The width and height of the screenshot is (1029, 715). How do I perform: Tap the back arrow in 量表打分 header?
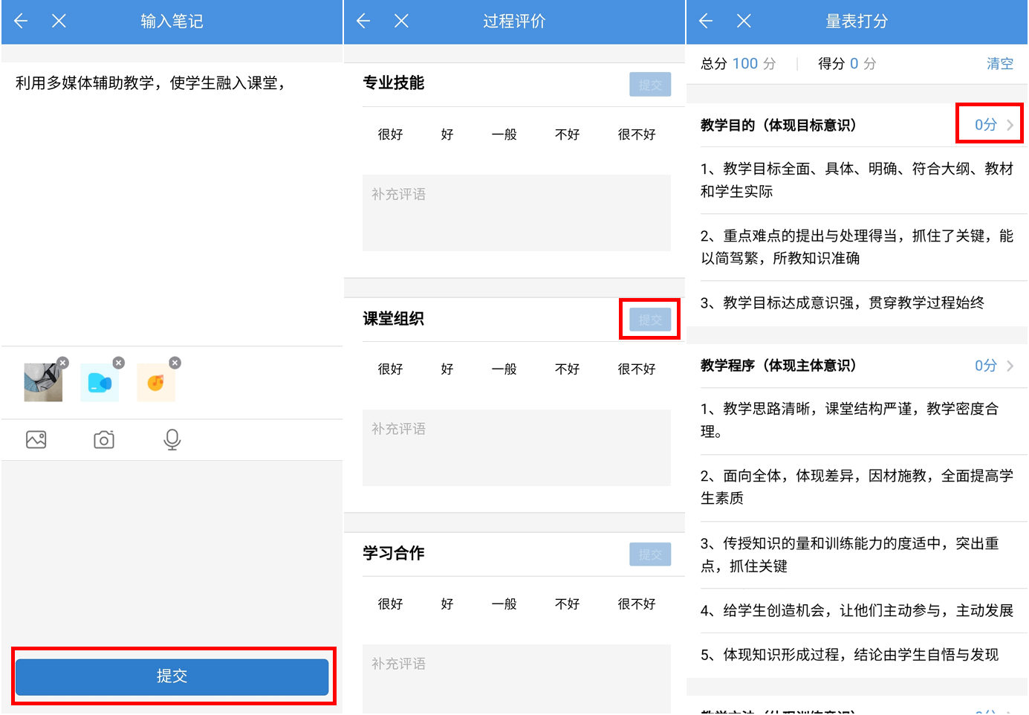(x=706, y=21)
